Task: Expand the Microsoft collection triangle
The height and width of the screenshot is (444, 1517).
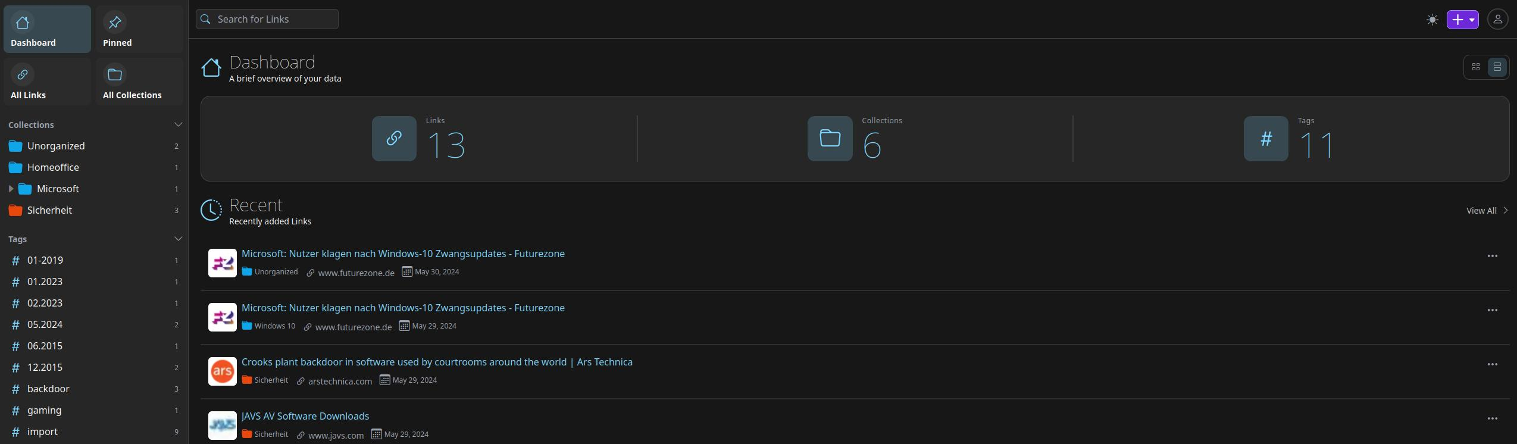Action: click(11, 189)
